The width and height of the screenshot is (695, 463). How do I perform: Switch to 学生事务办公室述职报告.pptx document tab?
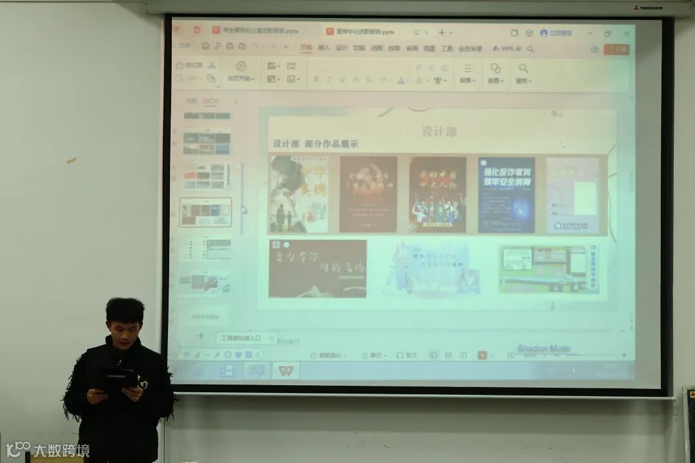[255, 31]
